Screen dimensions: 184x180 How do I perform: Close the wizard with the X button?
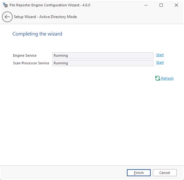tap(176, 5)
